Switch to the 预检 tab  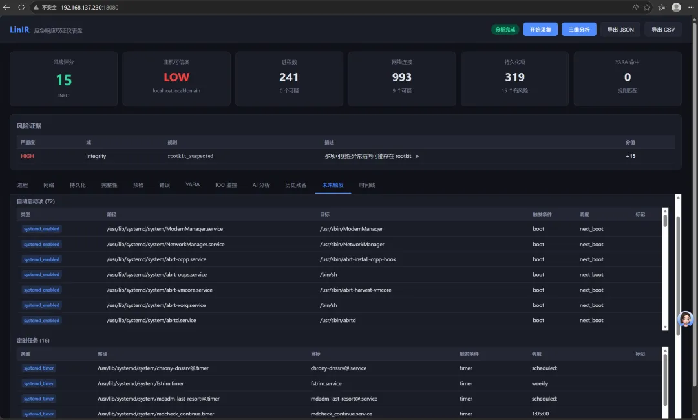click(x=138, y=185)
